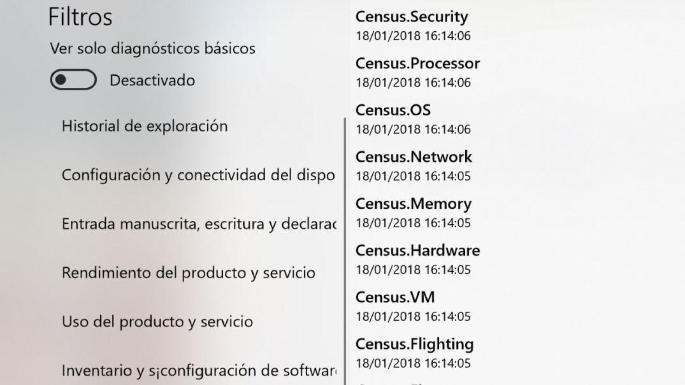Screen dimensions: 685x385
Task: Select the Census.OS event
Action: (x=413, y=119)
